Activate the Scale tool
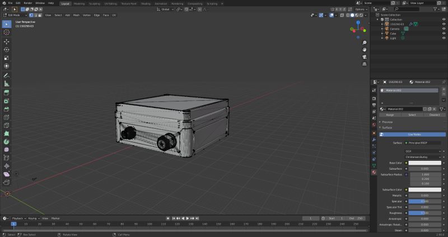 click(x=6, y=58)
